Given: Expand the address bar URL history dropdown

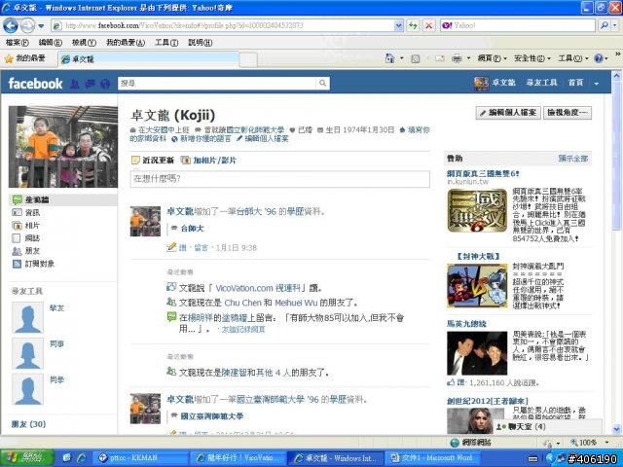Looking at the screenshot, I should click(399, 26).
